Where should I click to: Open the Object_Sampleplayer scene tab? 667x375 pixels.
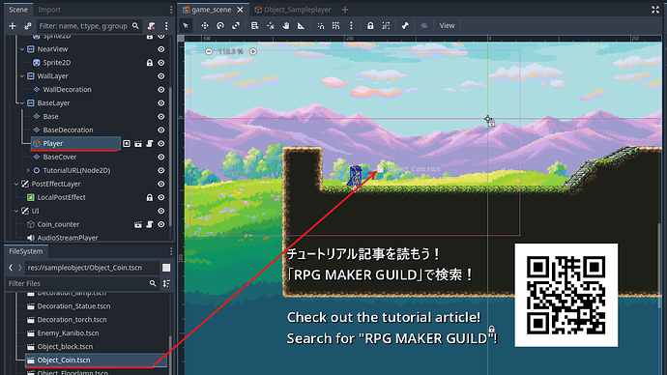point(293,10)
